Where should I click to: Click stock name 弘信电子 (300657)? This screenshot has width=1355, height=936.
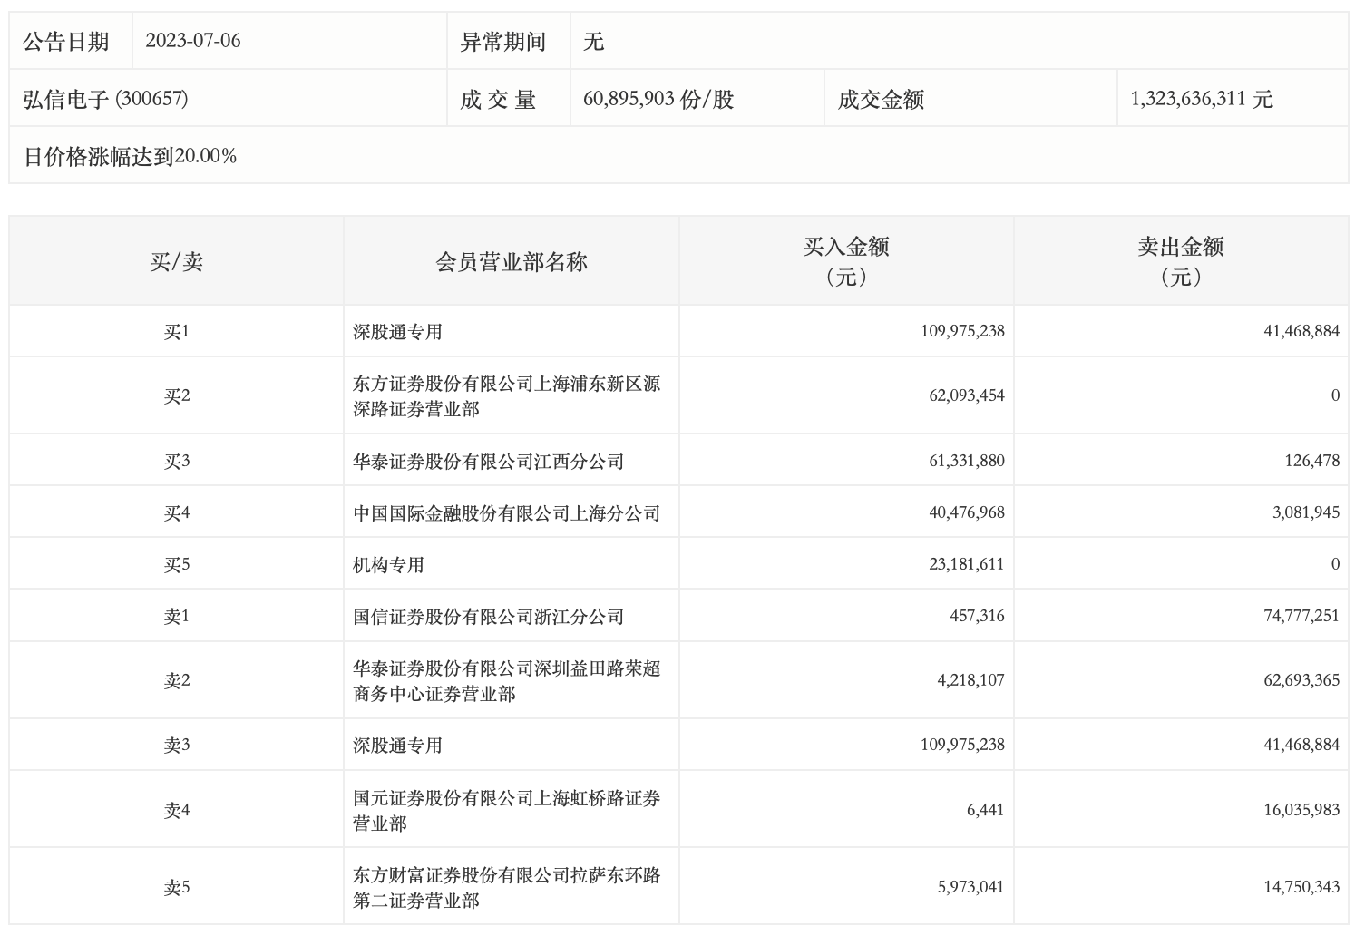[x=106, y=99]
